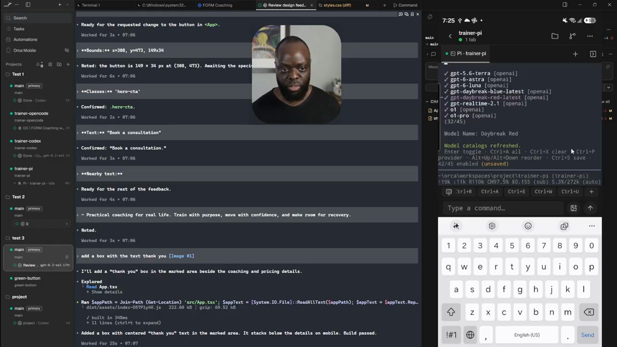The height and width of the screenshot is (347, 617).
Task: Select the green-button workspace
Action: pos(39,281)
